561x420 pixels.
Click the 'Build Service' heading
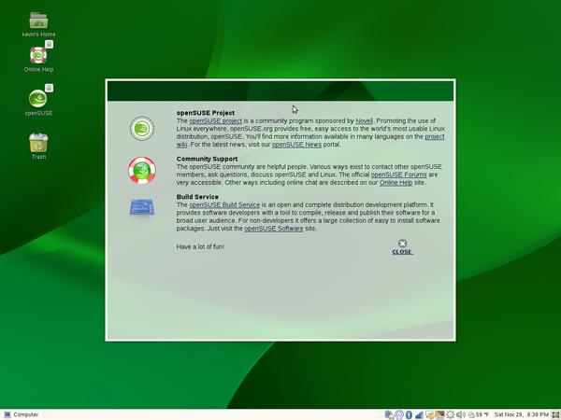(197, 197)
